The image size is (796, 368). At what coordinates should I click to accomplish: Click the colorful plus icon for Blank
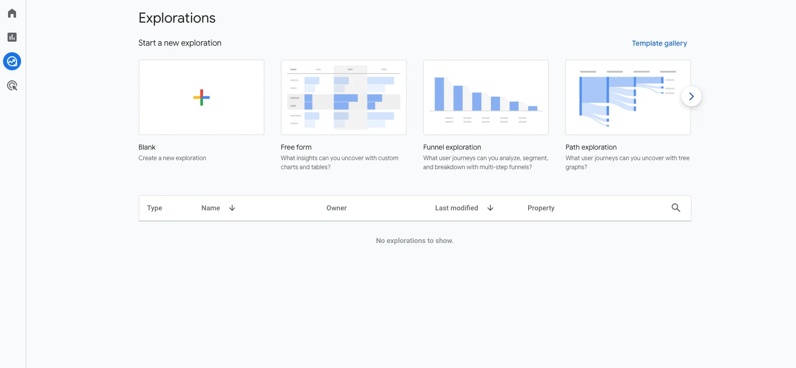(x=202, y=97)
